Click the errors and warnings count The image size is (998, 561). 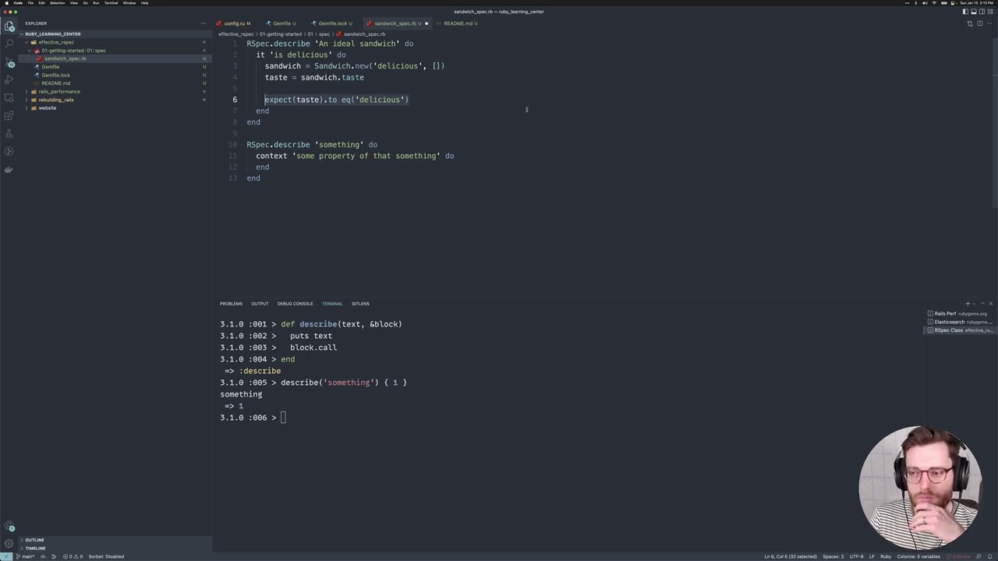point(73,556)
